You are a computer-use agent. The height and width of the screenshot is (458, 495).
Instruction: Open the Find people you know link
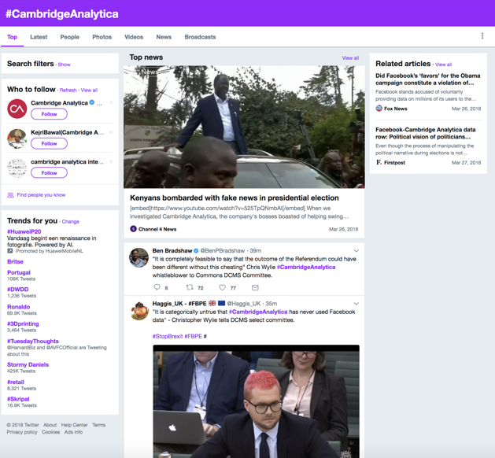click(x=41, y=195)
